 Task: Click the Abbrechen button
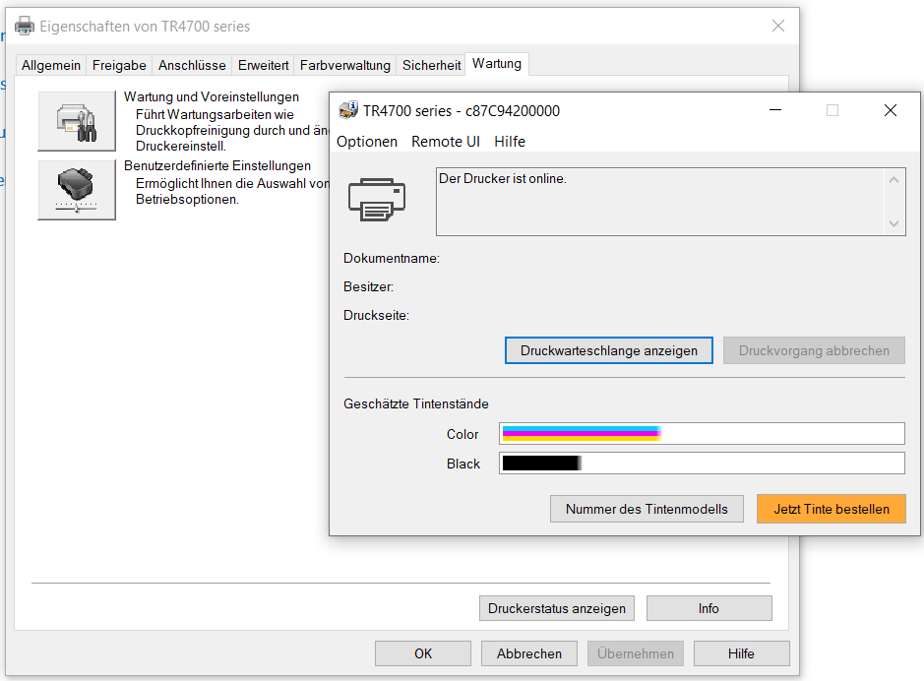[529, 653]
